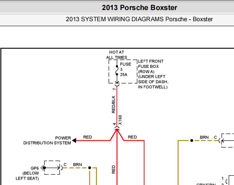234x185 pixels.
Task: Click the fuse symbol inside the dashed box
Action: tap(117, 70)
